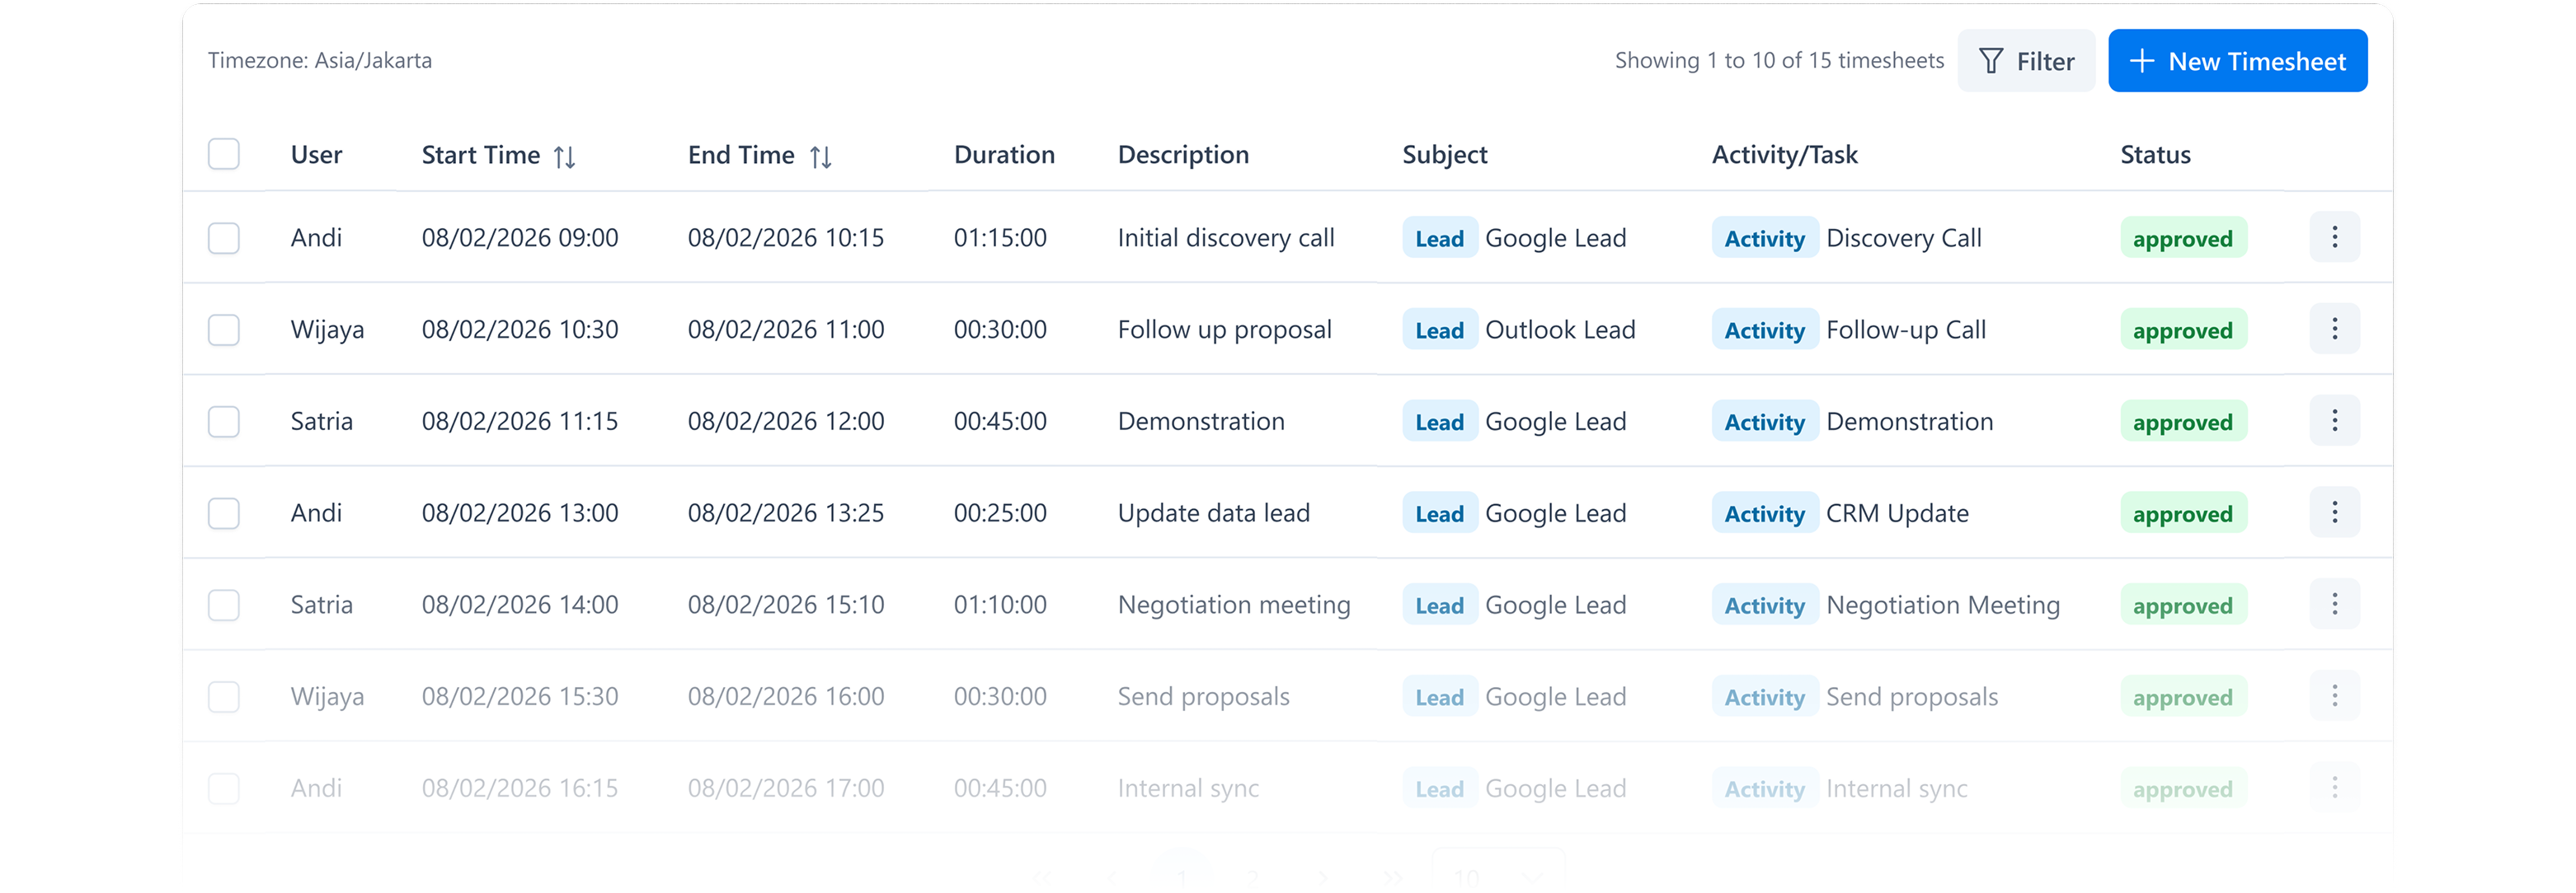Open the Filter panel
The width and height of the screenshot is (2576, 893).
[x=2026, y=60]
